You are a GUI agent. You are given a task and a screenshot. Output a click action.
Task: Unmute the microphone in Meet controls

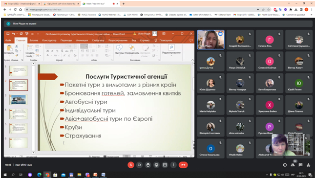tap(131, 165)
